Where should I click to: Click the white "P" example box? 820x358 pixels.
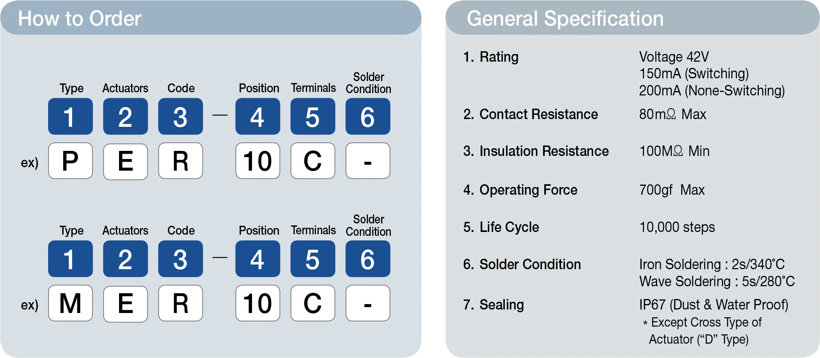[x=70, y=161]
